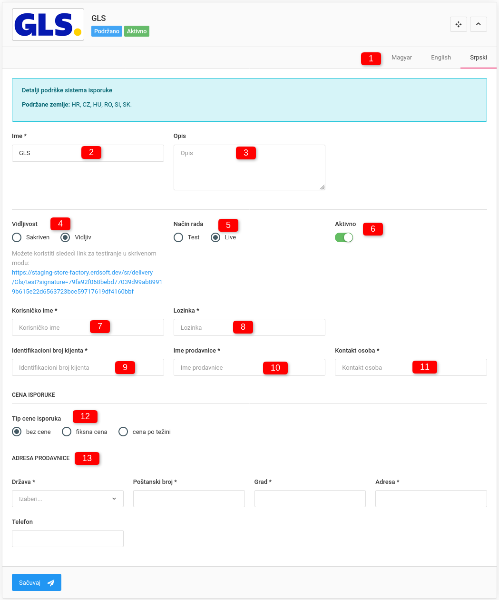The image size is (499, 600).
Task: Toggle the Aktivno switch off
Action: [344, 237]
